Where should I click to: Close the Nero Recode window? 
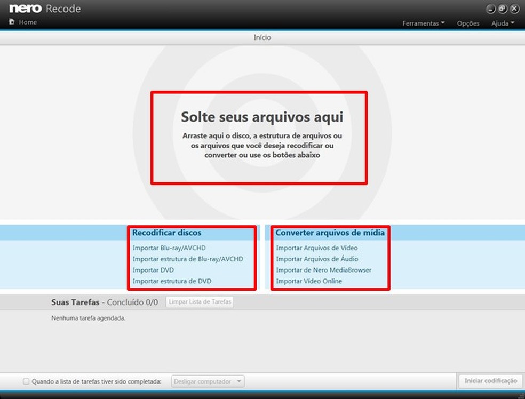coord(514,9)
